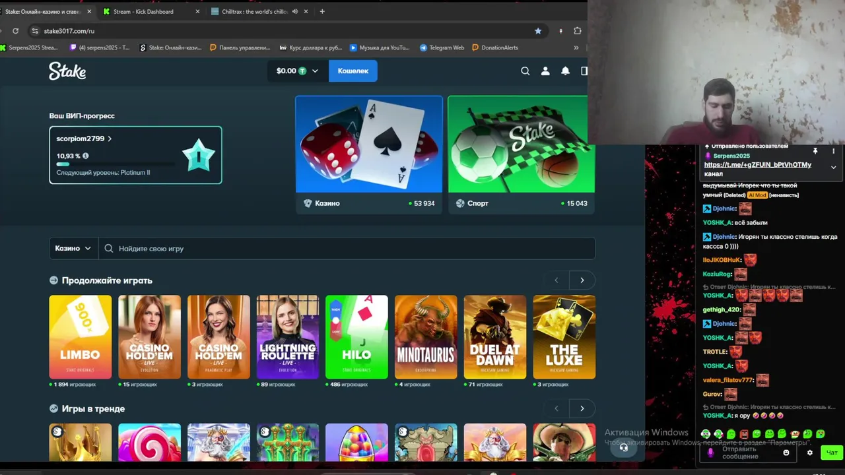Viewport: 845px width, 475px height.
Task: Open chat settings gear
Action: pos(810,453)
